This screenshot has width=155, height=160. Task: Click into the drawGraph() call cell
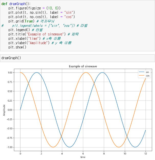coord(77,58)
